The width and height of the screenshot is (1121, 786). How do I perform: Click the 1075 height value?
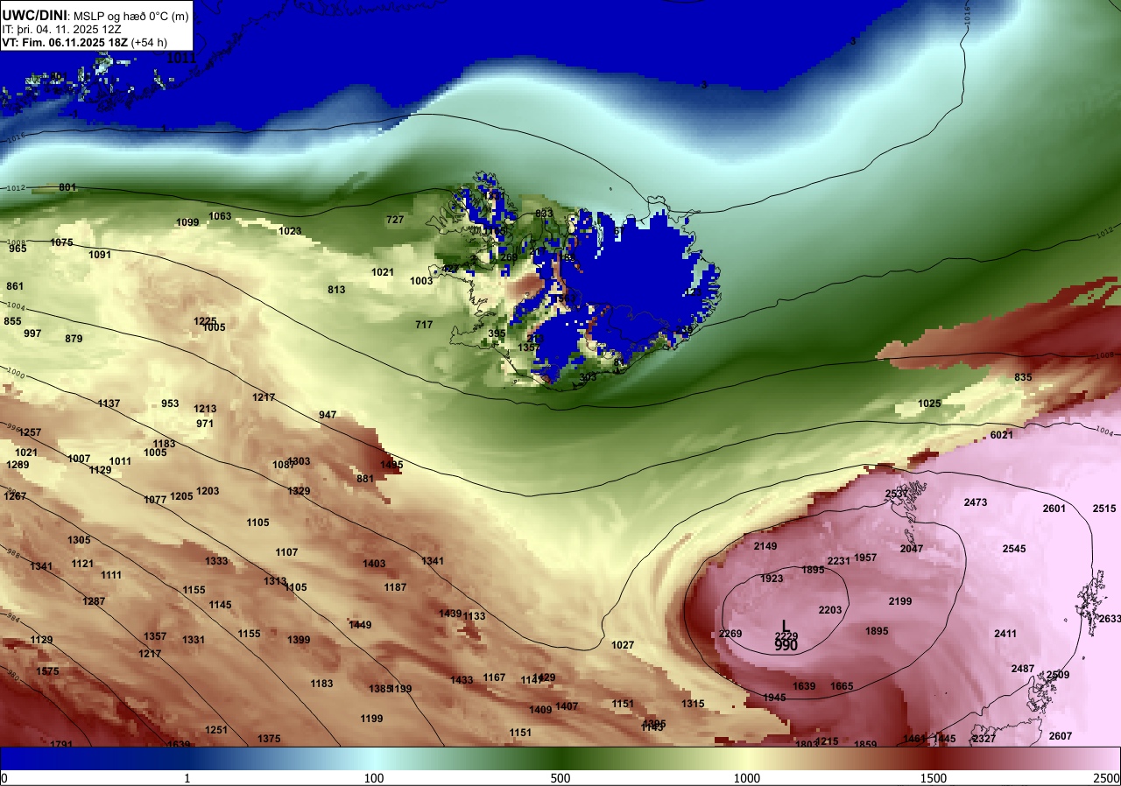point(62,242)
